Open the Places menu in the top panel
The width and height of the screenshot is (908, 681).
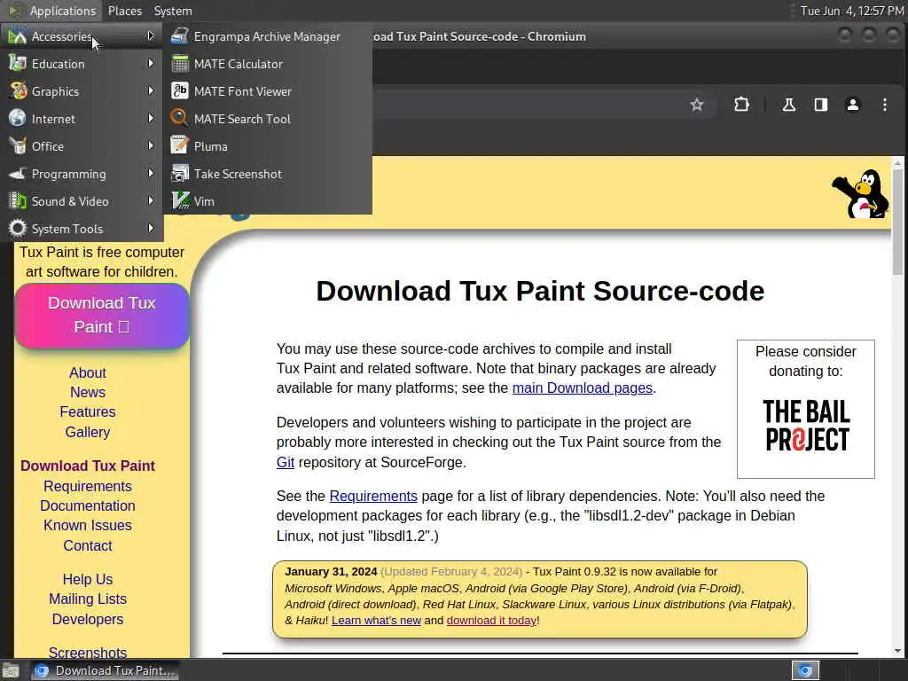click(124, 11)
